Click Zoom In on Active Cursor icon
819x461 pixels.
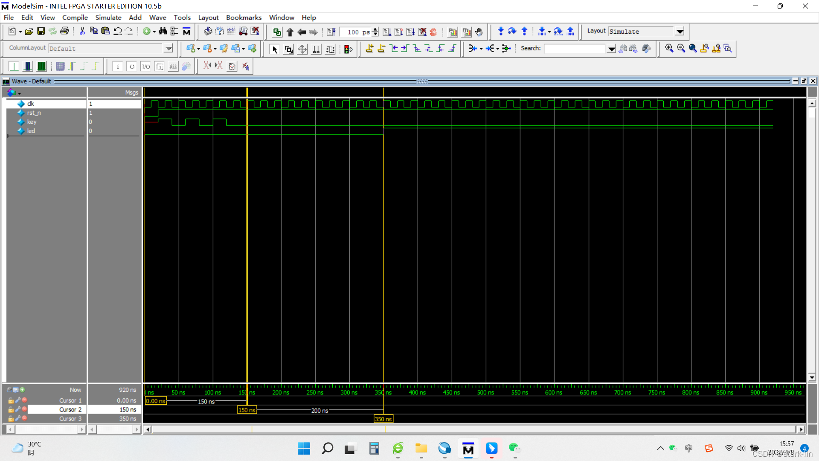tap(705, 49)
